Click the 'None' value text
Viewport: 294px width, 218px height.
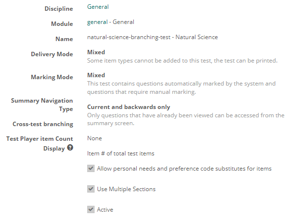click(95, 138)
